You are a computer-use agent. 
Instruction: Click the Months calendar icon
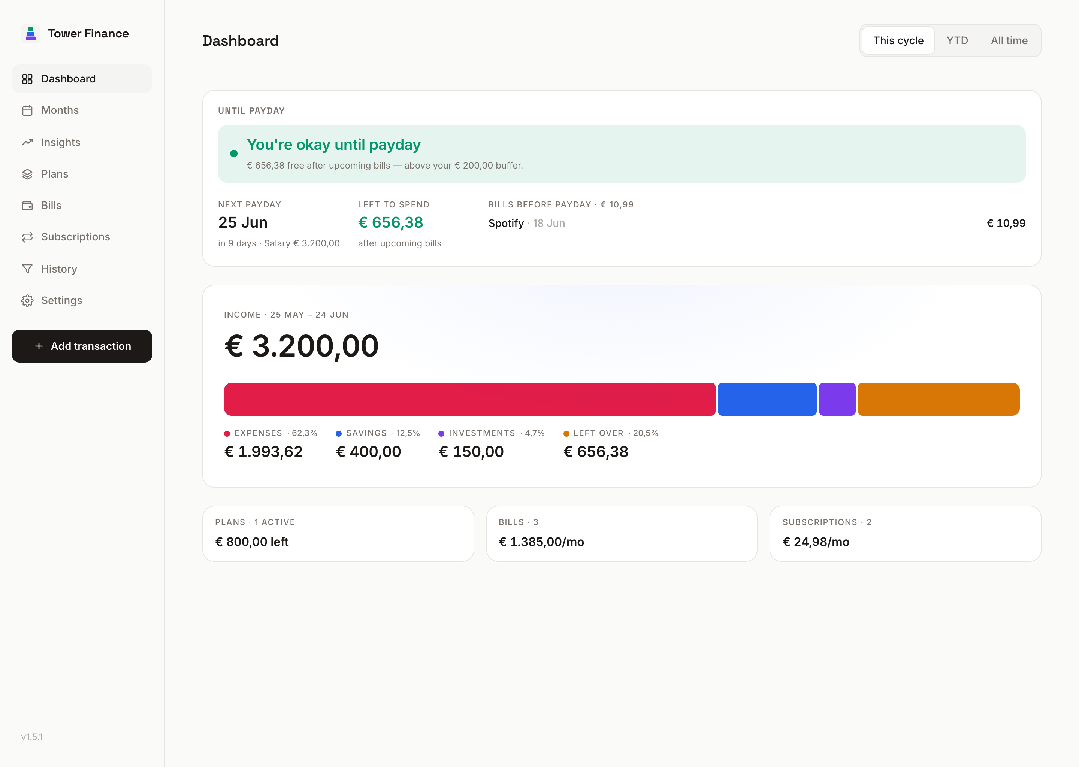(x=27, y=110)
